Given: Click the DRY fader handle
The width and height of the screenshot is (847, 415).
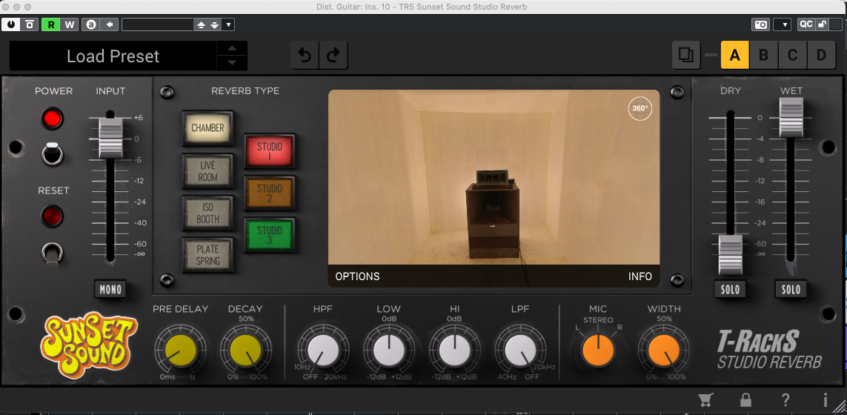Looking at the screenshot, I should (x=731, y=255).
